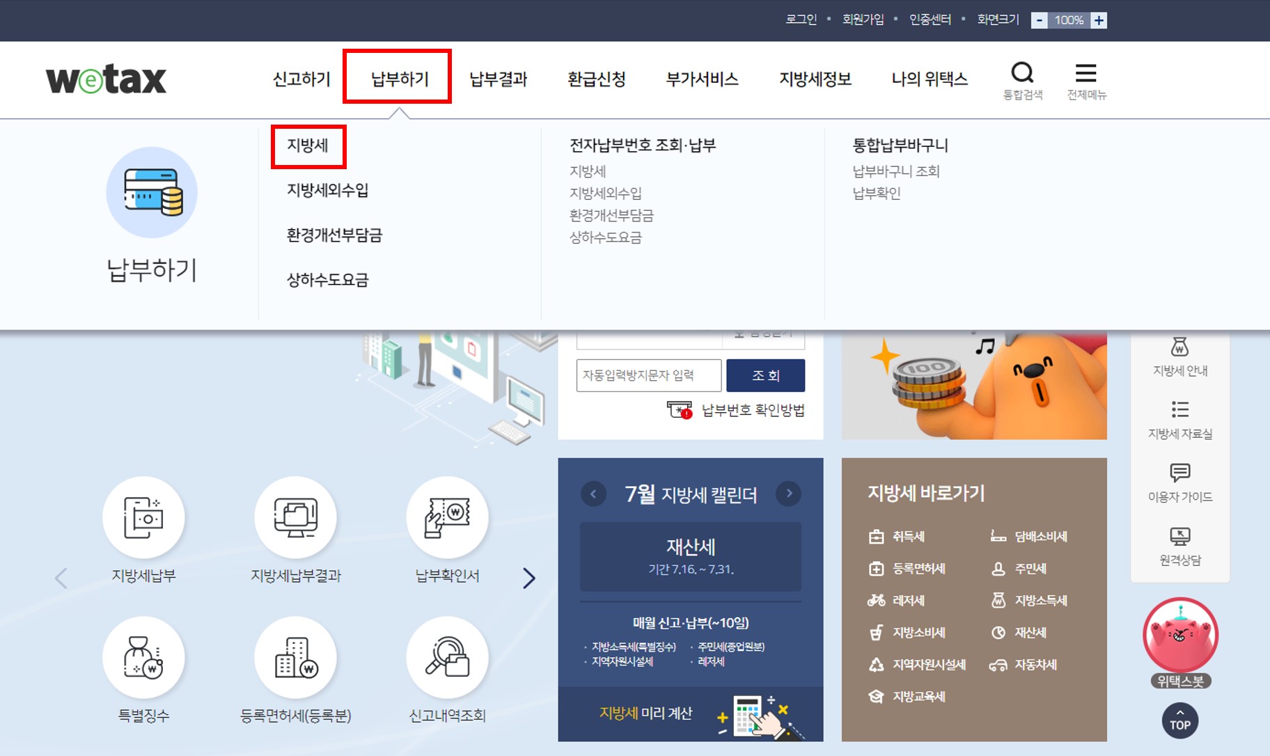This screenshot has width=1270, height=756.
Task: Open the 납부하기 menu
Action: click(400, 79)
